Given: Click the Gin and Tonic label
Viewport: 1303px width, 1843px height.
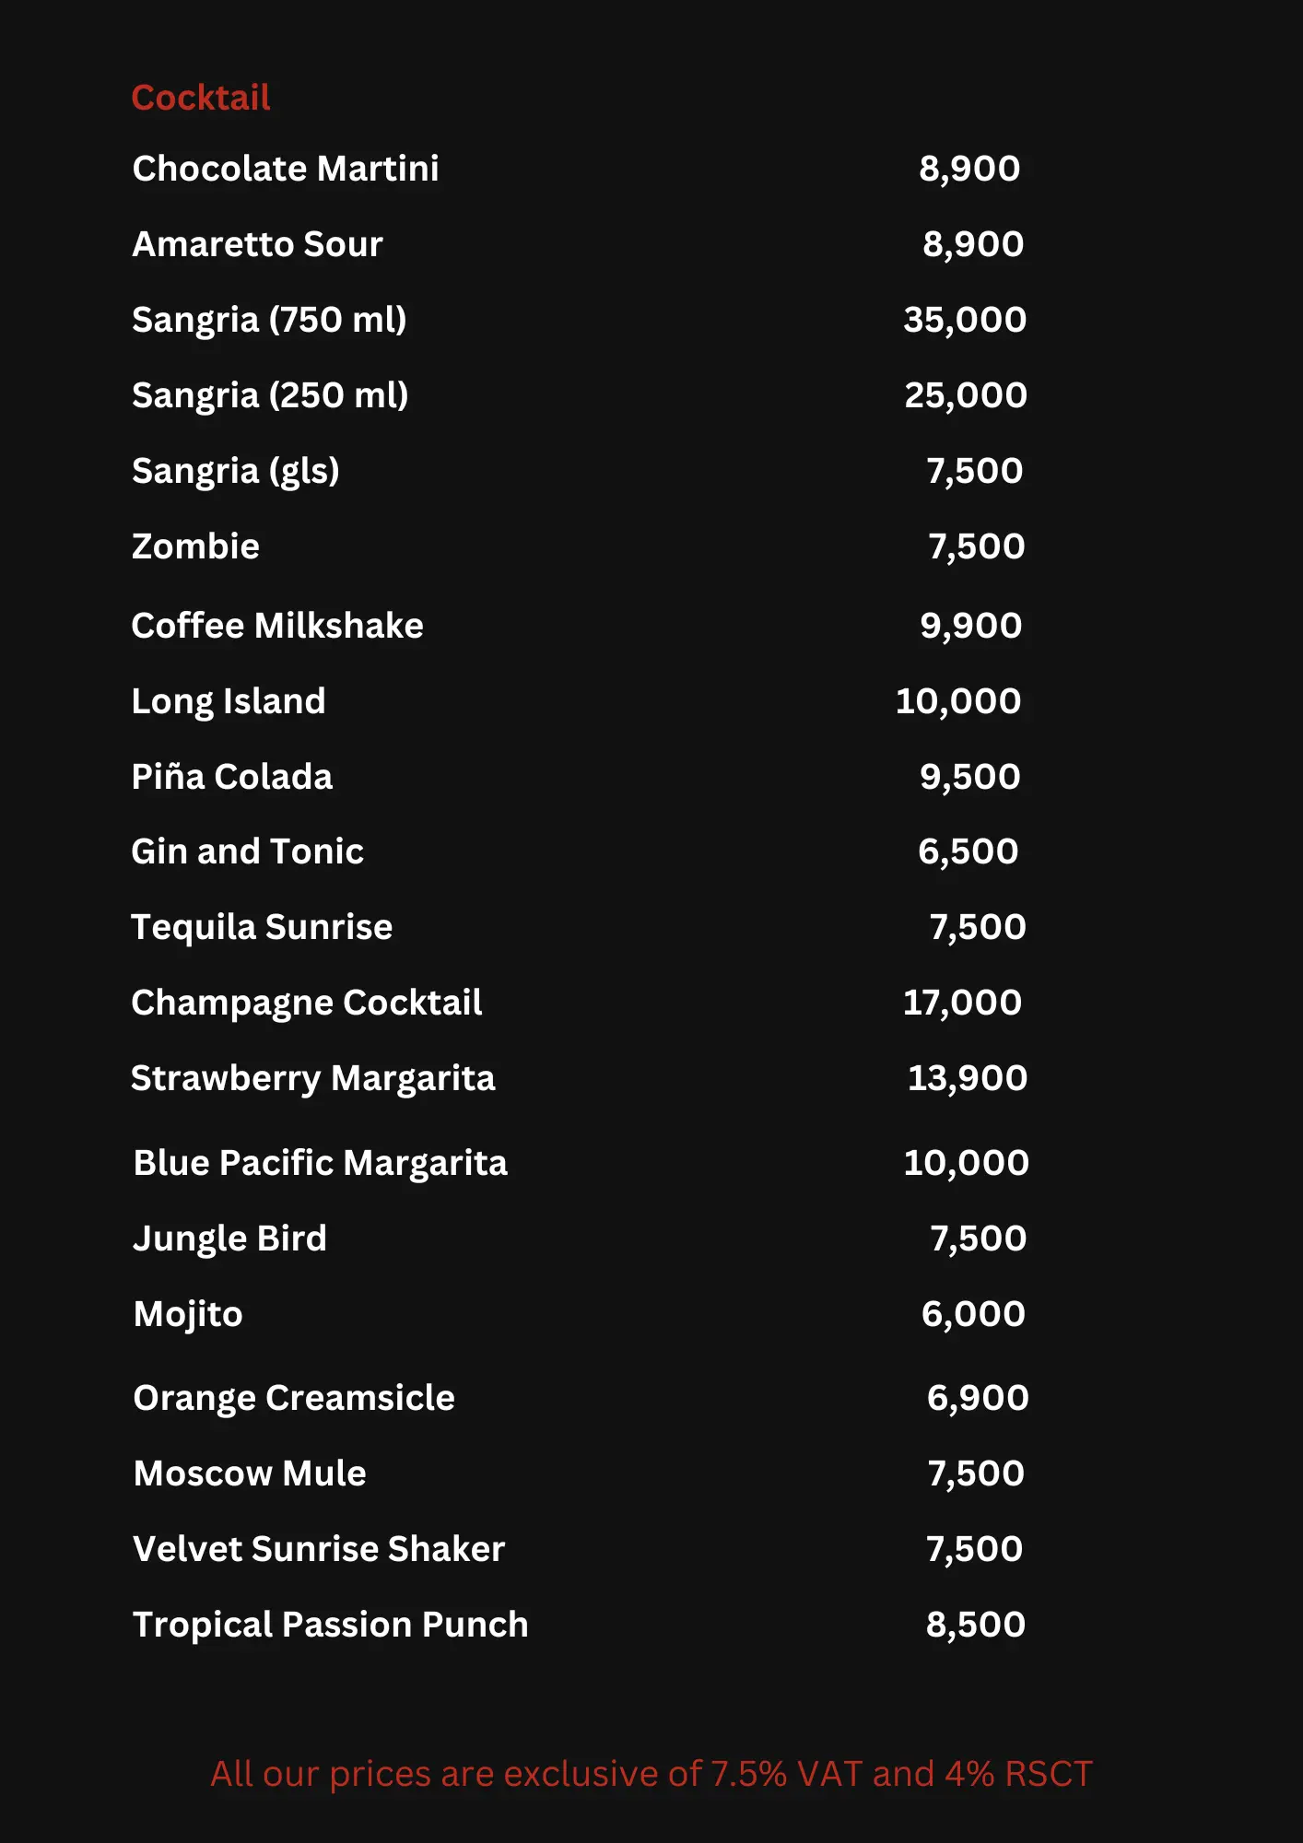Looking at the screenshot, I should (248, 851).
